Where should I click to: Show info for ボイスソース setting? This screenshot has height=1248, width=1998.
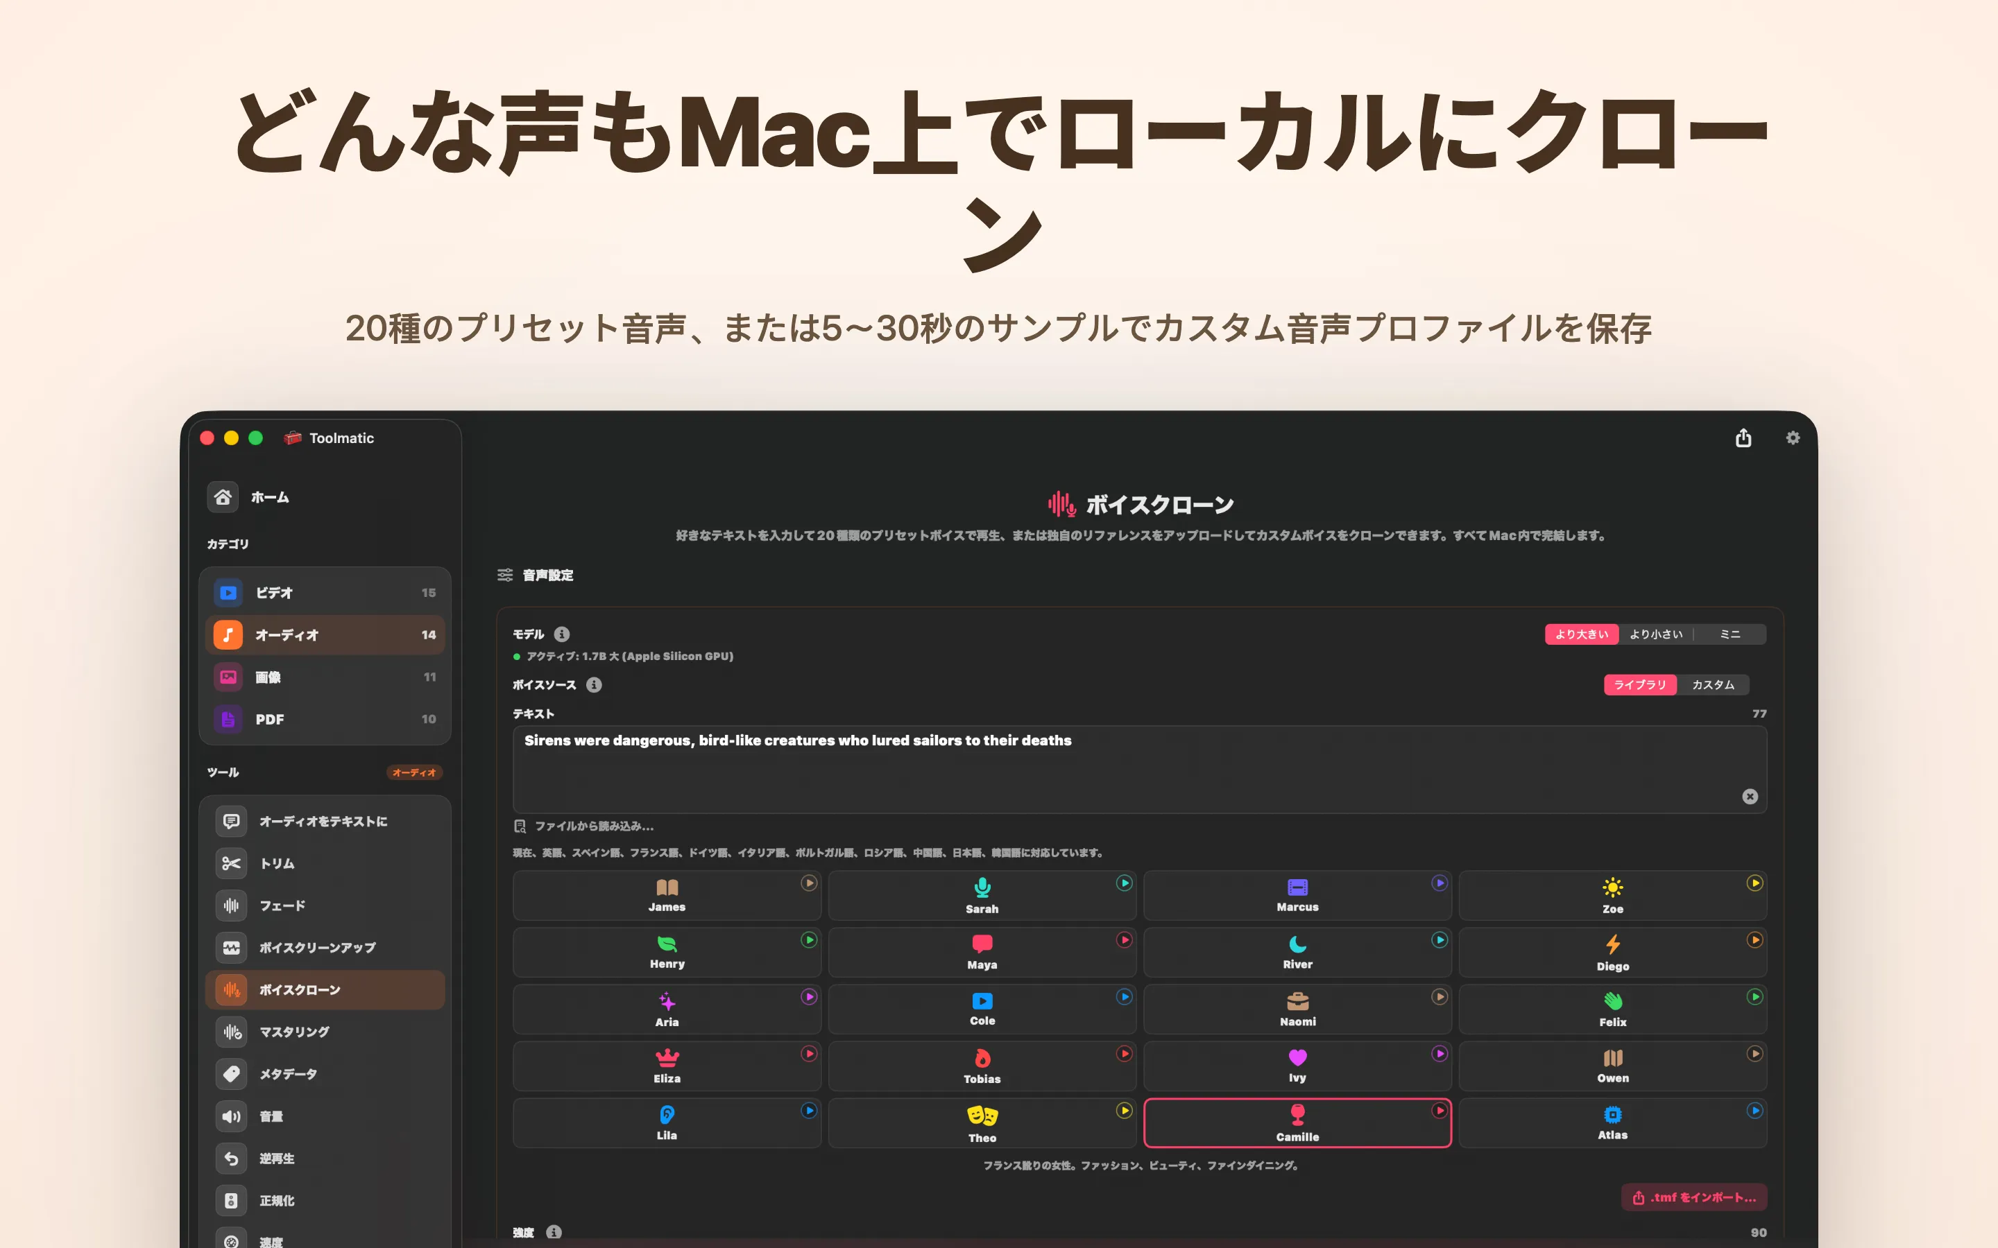coord(594,684)
